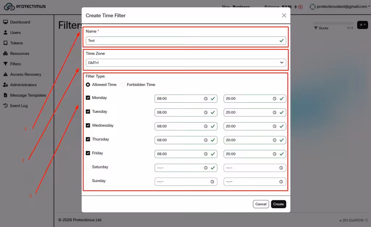The image size is (371, 227).
Task: Open Access Recovery in sidebar
Action: coord(26,74)
